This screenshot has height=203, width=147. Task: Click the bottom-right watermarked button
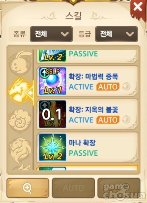pyautogui.click(x=119, y=188)
